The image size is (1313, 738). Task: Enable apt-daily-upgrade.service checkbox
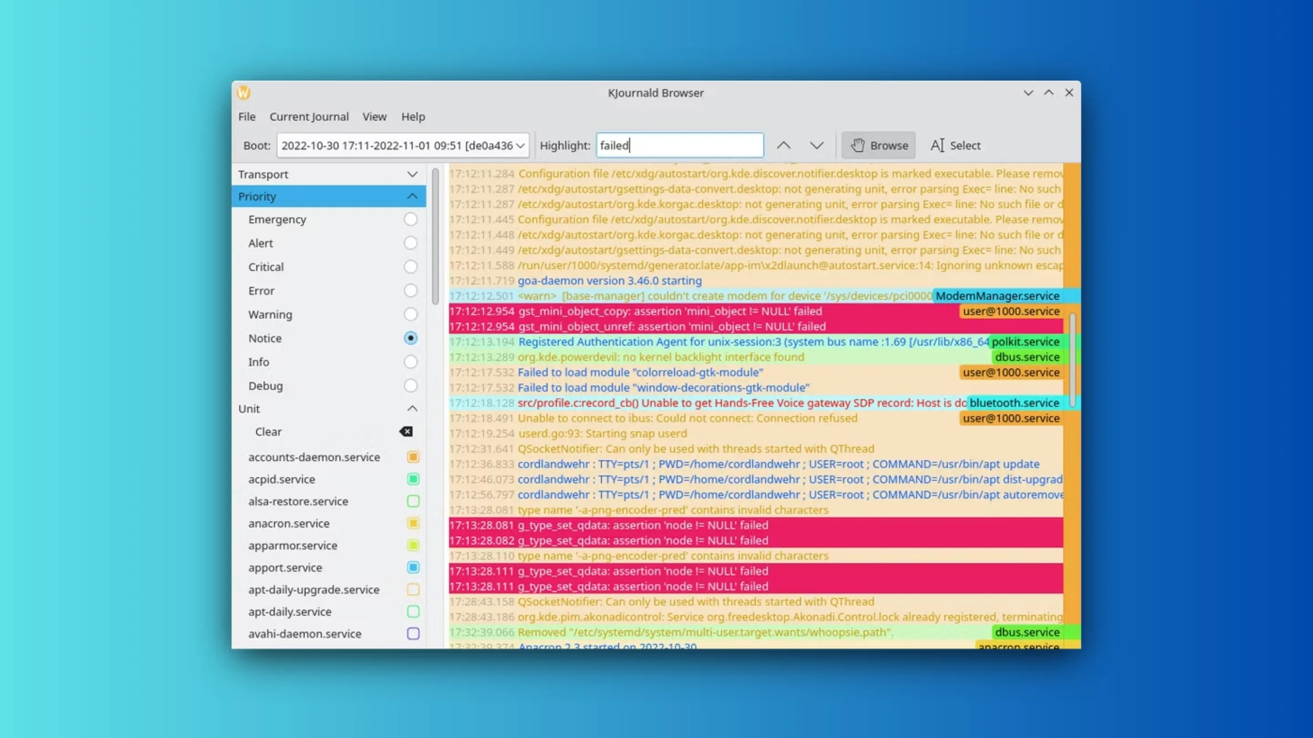(x=413, y=590)
